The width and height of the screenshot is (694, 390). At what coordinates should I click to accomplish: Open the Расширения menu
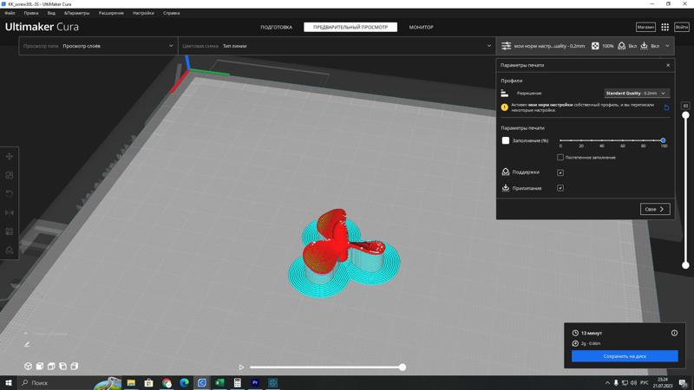[x=111, y=13]
